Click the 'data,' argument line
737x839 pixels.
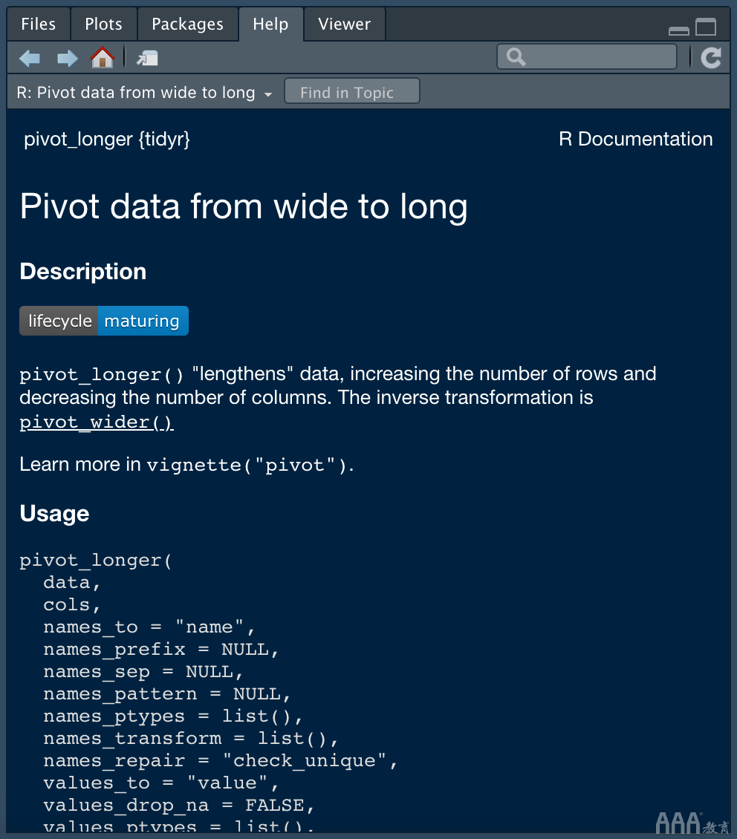point(72,582)
